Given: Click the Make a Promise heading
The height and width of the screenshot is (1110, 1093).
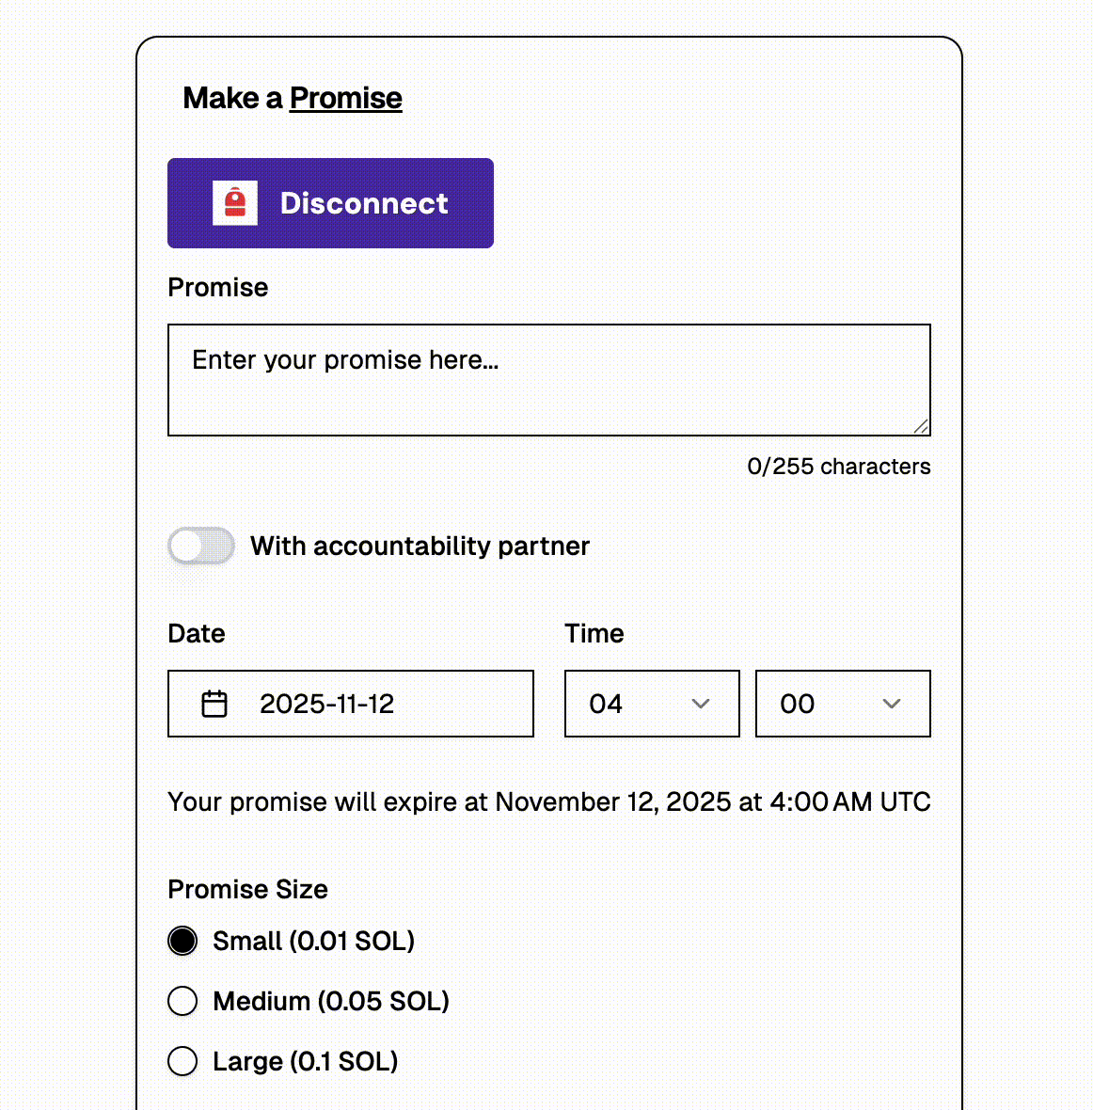Looking at the screenshot, I should click(293, 98).
